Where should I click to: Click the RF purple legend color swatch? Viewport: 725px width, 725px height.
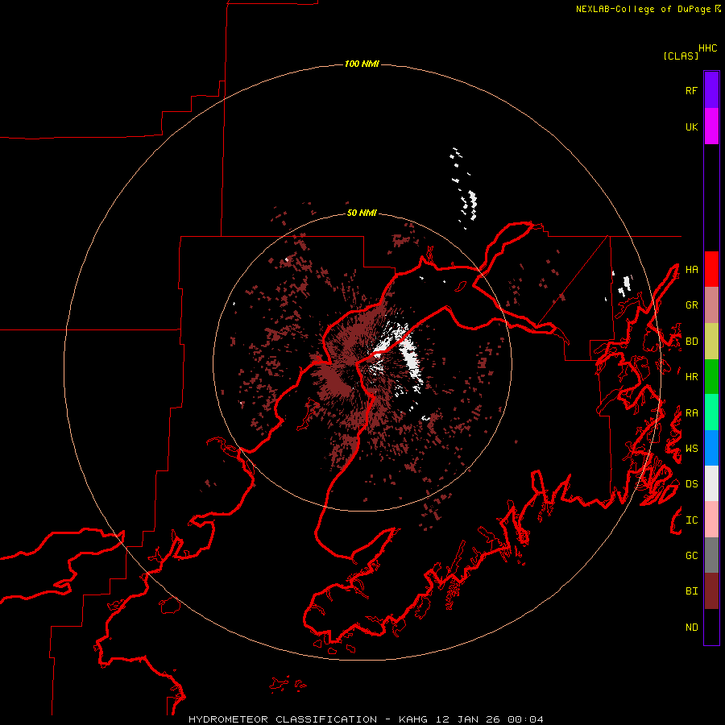click(x=711, y=90)
